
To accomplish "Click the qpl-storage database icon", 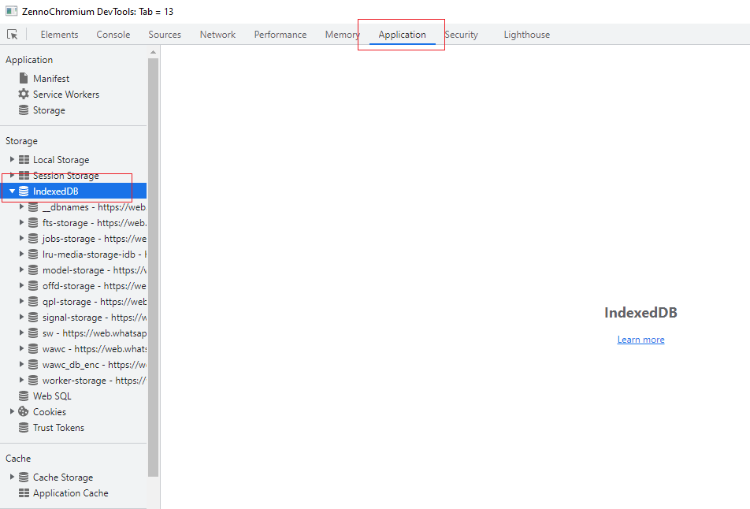I will tap(33, 301).
